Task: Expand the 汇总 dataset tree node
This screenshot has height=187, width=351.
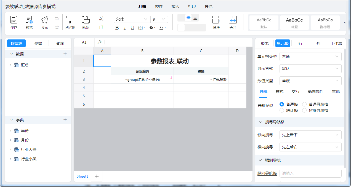Action: [10, 65]
